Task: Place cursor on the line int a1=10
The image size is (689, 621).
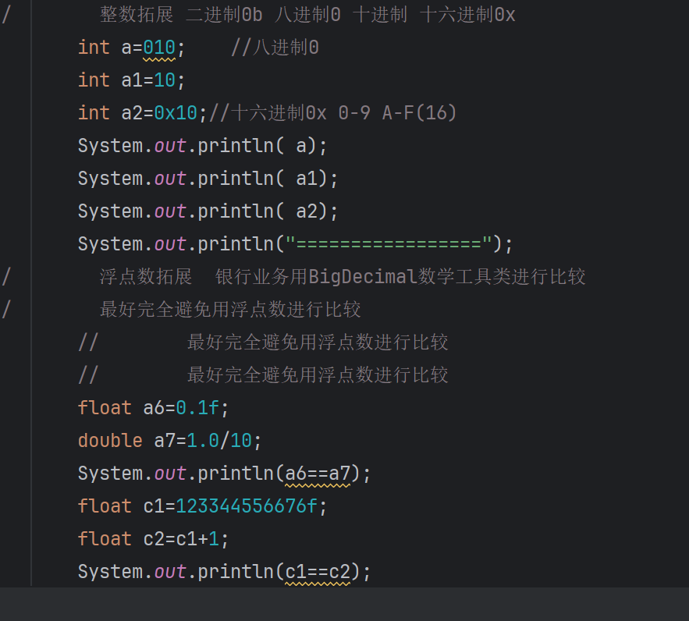Action: coord(131,80)
